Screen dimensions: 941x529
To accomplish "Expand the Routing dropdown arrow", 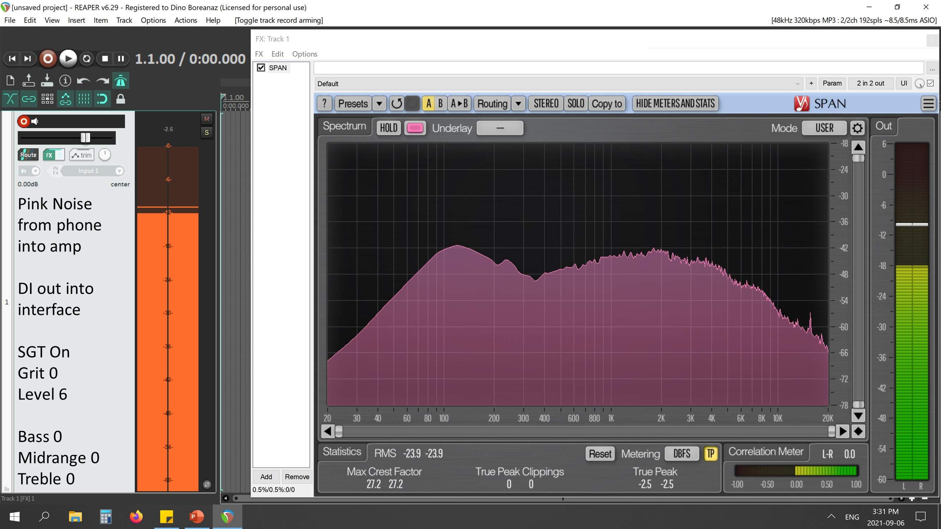I will point(518,104).
